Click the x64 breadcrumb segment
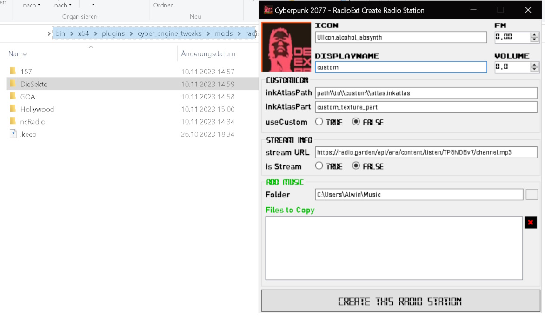 click(x=83, y=33)
